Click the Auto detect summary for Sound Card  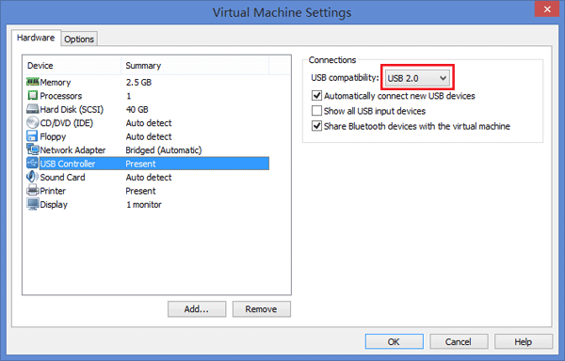[149, 178]
